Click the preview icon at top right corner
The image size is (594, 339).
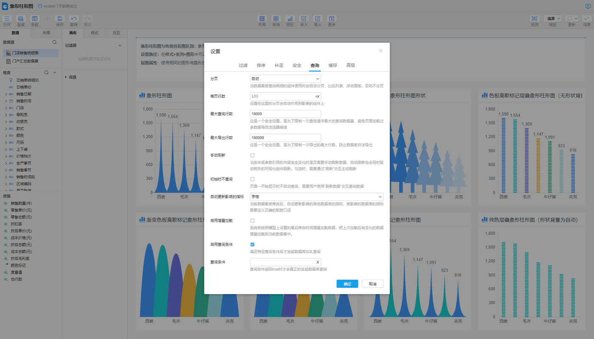pyautogui.click(x=588, y=6)
